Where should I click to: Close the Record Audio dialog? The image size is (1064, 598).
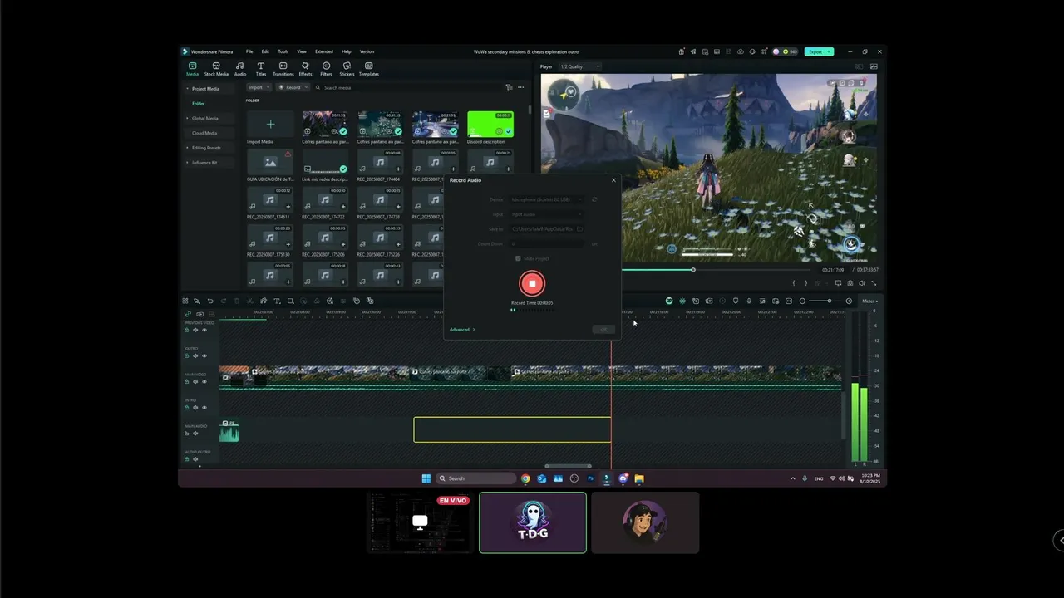point(613,180)
